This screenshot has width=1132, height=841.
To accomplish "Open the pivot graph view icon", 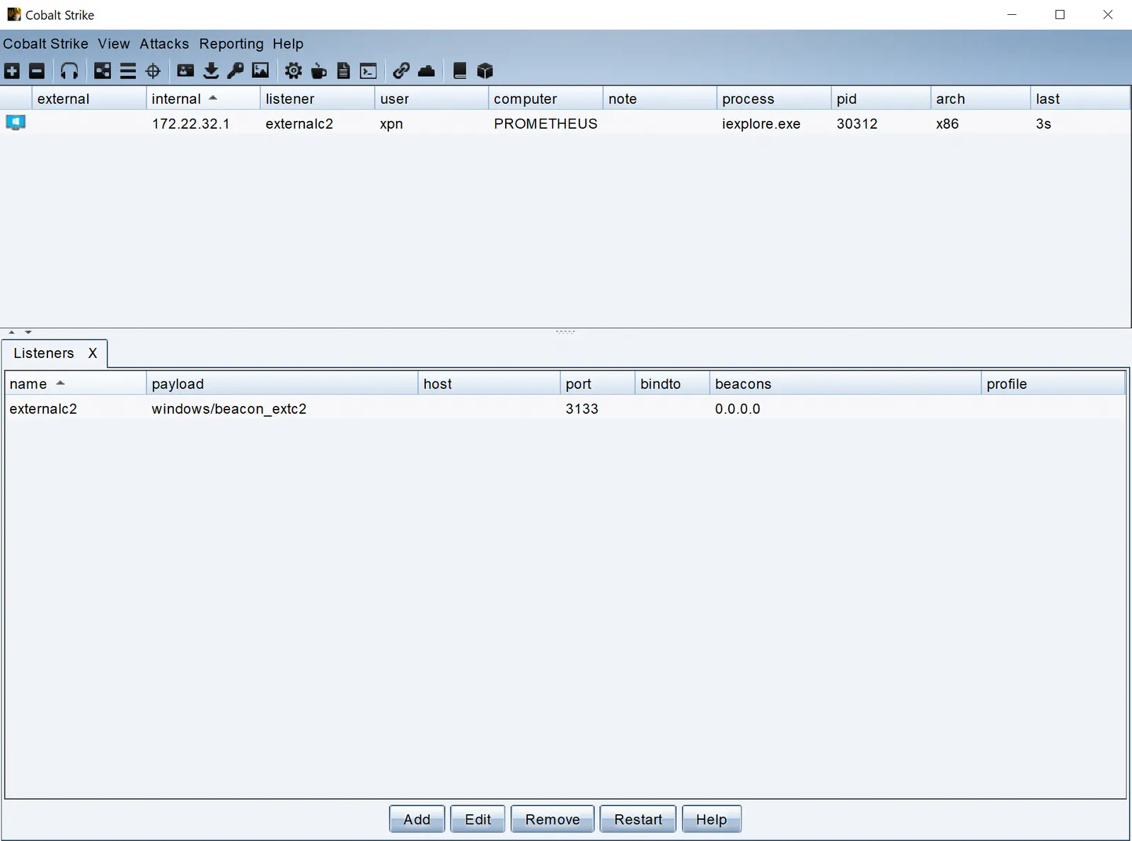I will pyautogui.click(x=103, y=71).
